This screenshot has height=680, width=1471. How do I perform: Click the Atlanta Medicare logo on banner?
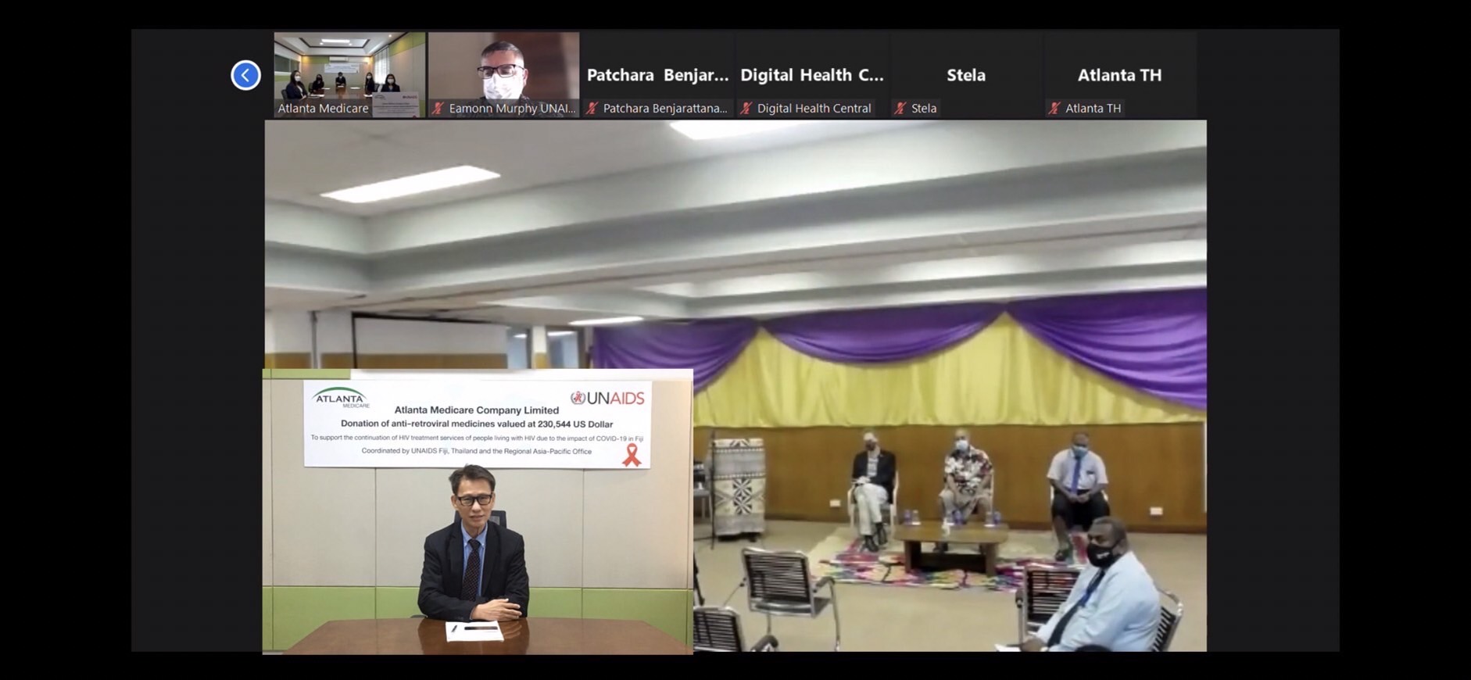(x=340, y=398)
